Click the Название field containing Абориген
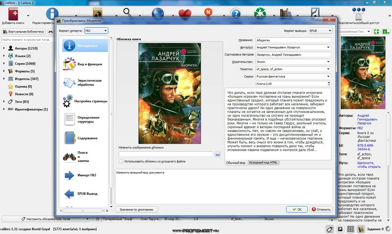 (293, 40)
